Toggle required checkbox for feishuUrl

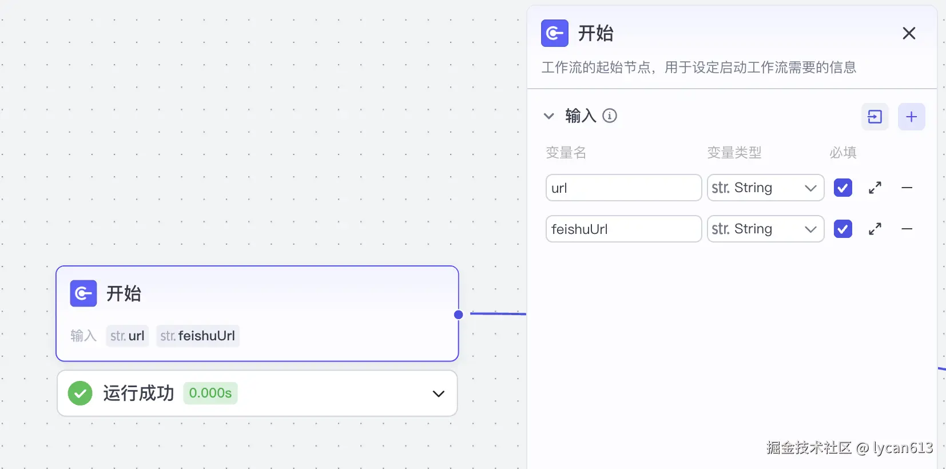(x=842, y=229)
